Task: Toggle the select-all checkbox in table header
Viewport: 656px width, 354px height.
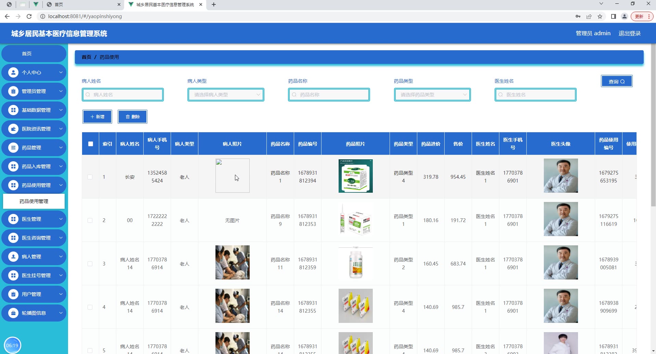Action: click(91, 144)
